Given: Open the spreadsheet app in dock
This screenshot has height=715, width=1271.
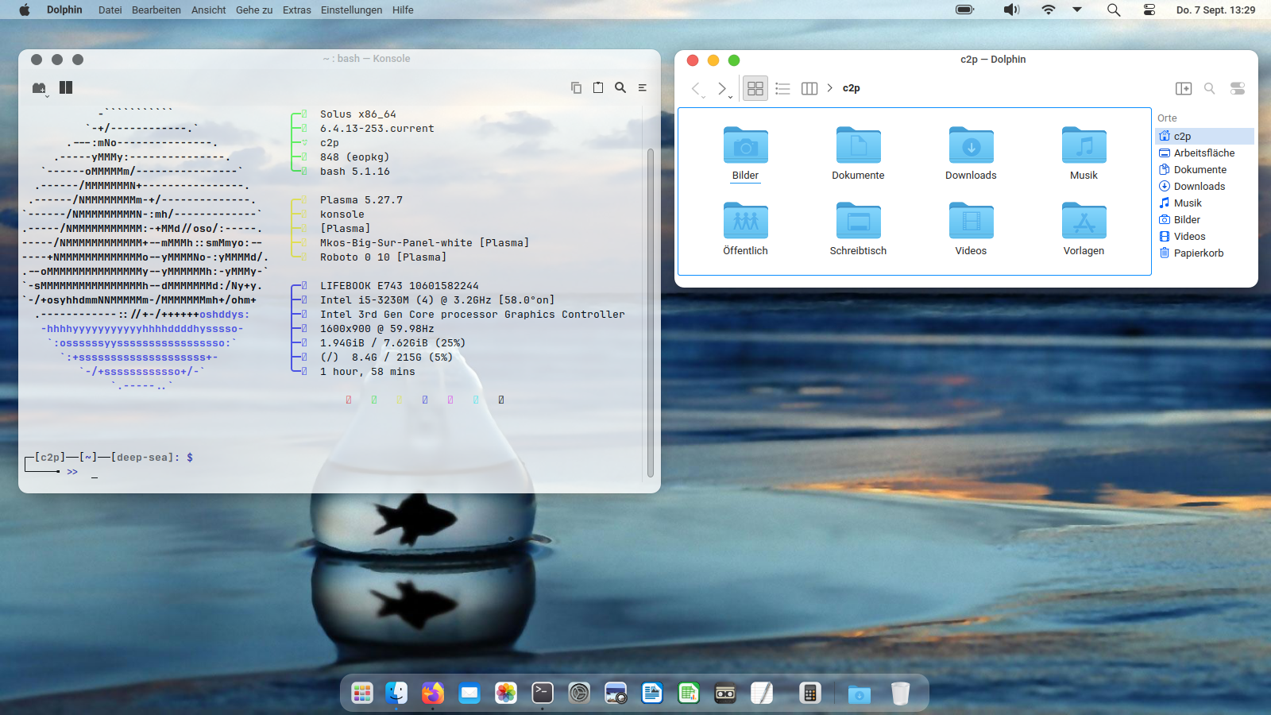Looking at the screenshot, I should coord(689,694).
